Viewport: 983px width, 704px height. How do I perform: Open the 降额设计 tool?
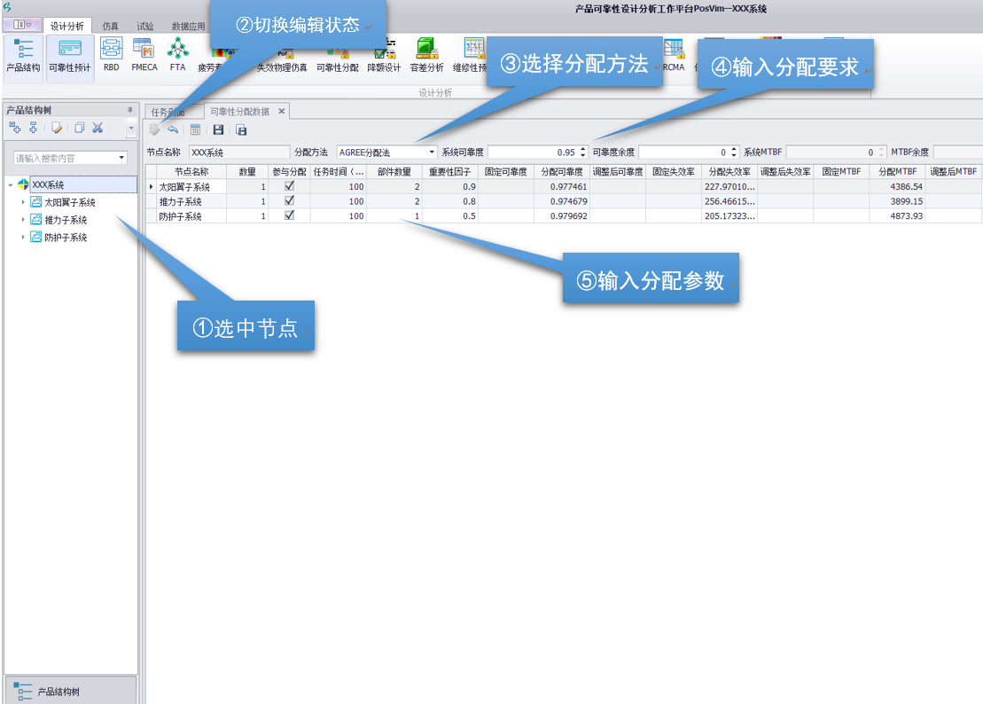pos(384,57)
